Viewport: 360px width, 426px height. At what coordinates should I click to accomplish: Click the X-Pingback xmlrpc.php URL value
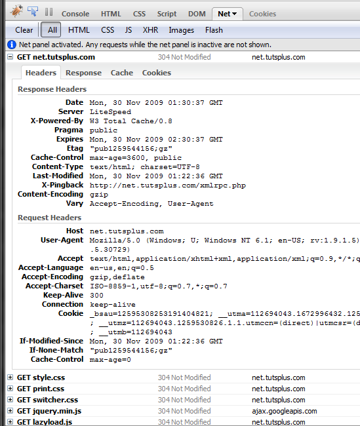click(x=168, y=185)
